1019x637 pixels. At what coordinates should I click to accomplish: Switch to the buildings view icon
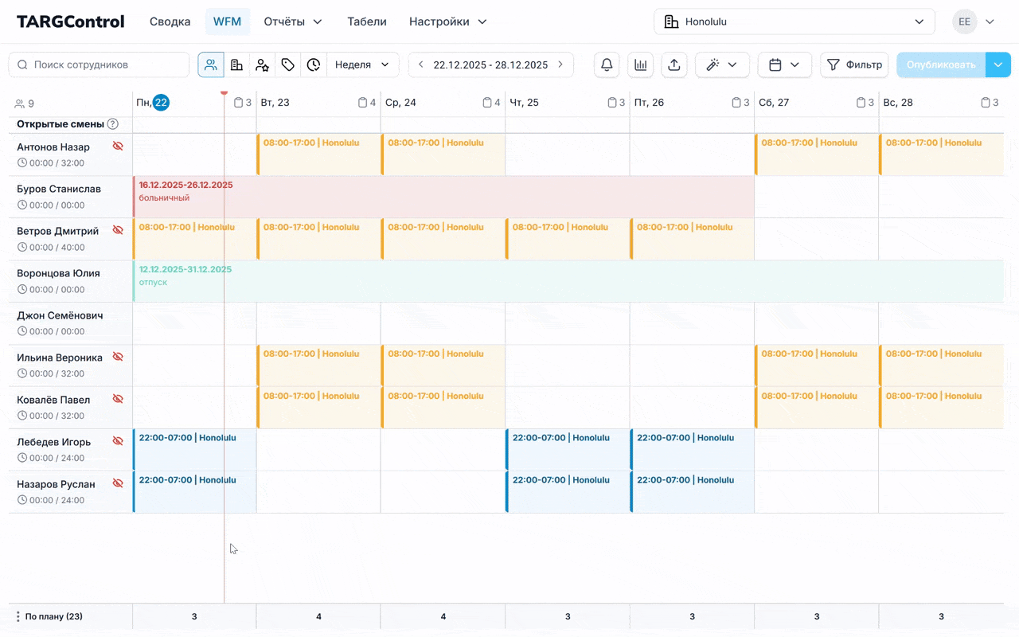236,64
